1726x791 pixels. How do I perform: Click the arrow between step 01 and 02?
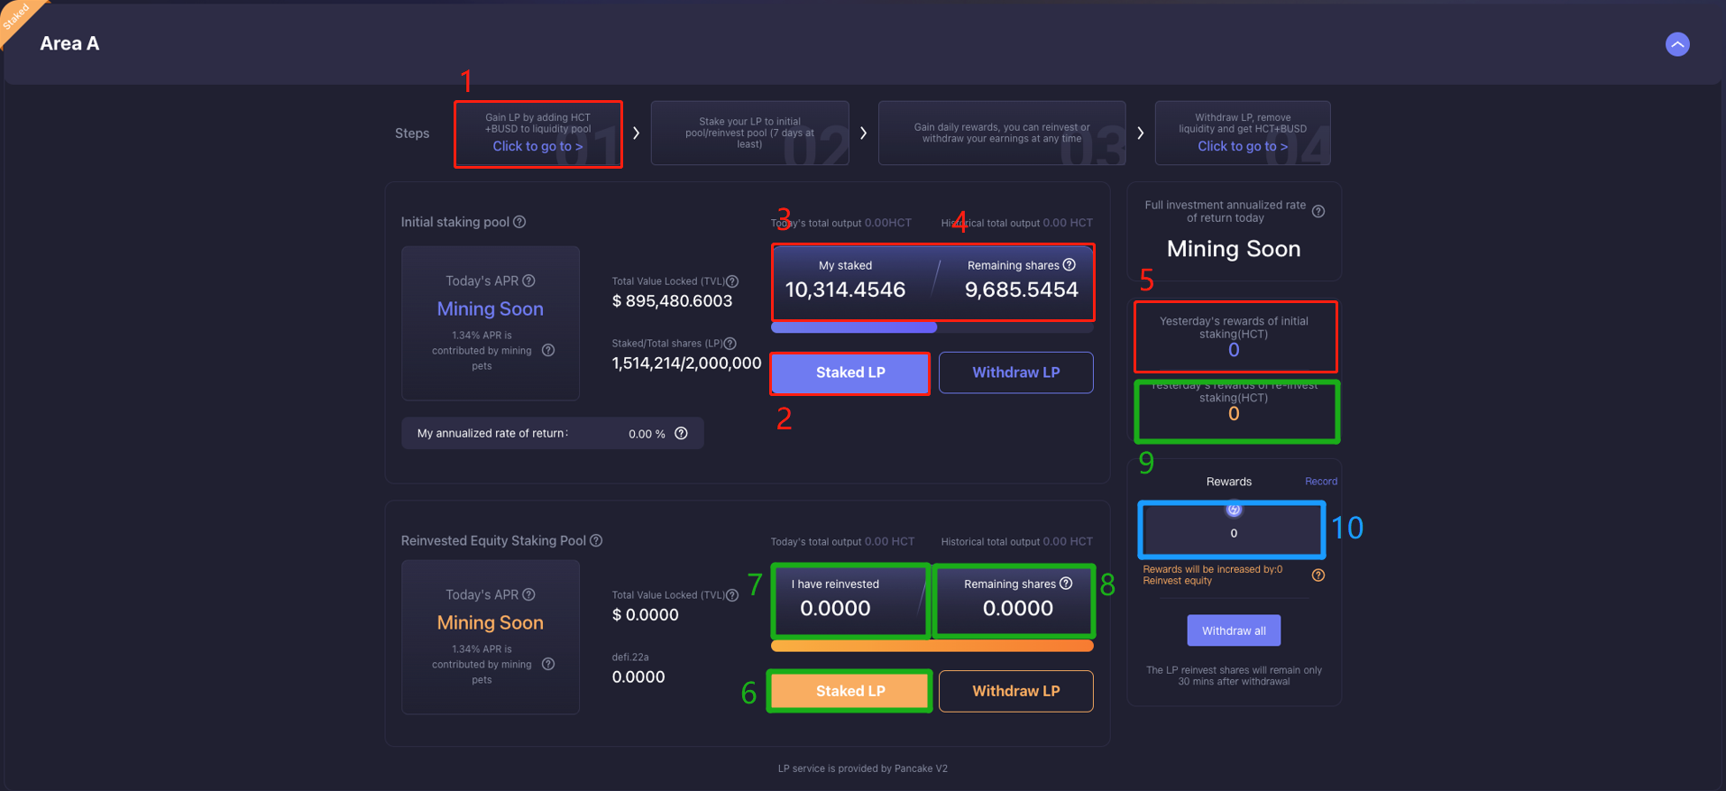pyautogui.click(x=636, y=133)
